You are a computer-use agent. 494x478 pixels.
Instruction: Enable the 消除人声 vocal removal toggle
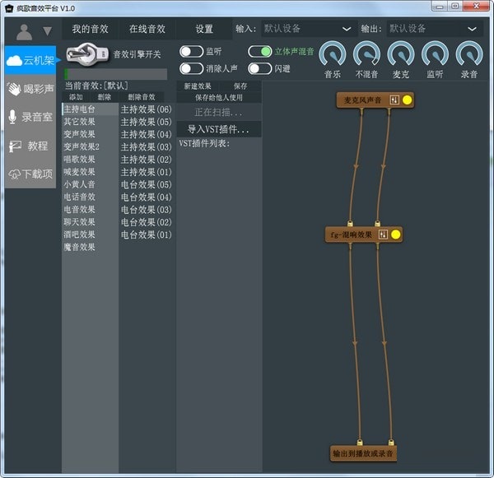click(x=191, y=68)
